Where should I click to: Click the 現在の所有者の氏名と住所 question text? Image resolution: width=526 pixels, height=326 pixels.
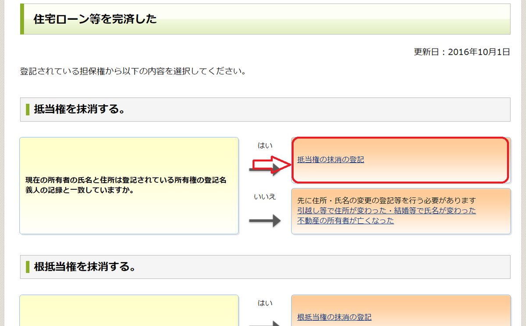click(x=126, y=185)
